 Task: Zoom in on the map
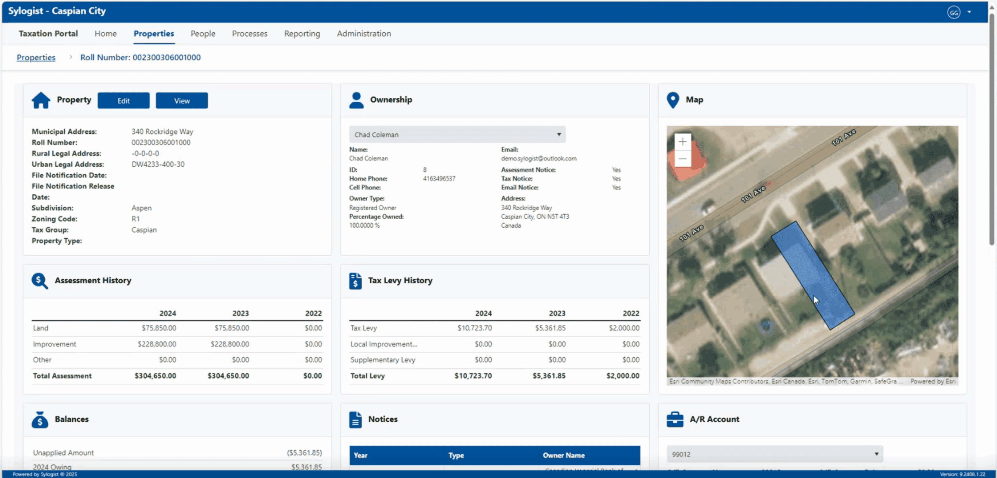[683, 142]
